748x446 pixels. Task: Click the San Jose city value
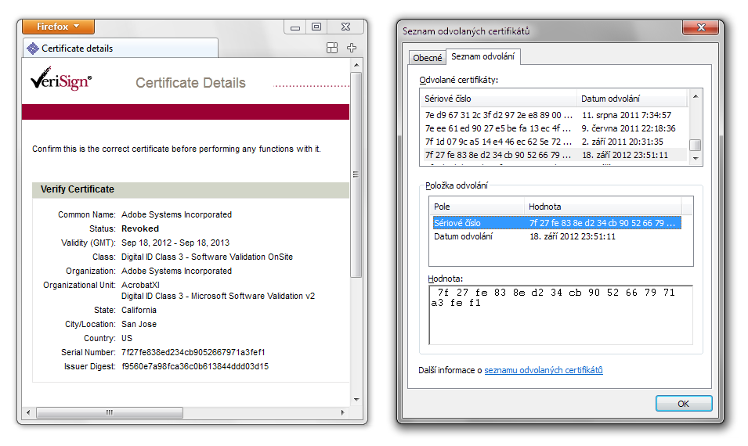click(139, 324)
